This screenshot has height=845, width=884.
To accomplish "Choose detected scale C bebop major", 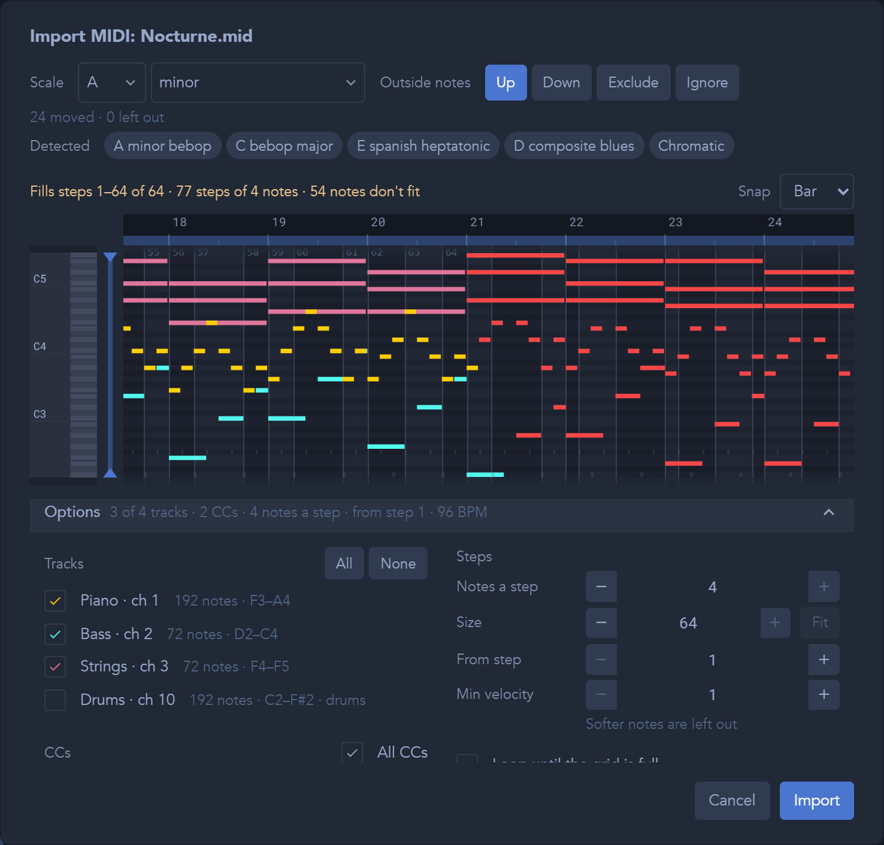I will [284, 145].
